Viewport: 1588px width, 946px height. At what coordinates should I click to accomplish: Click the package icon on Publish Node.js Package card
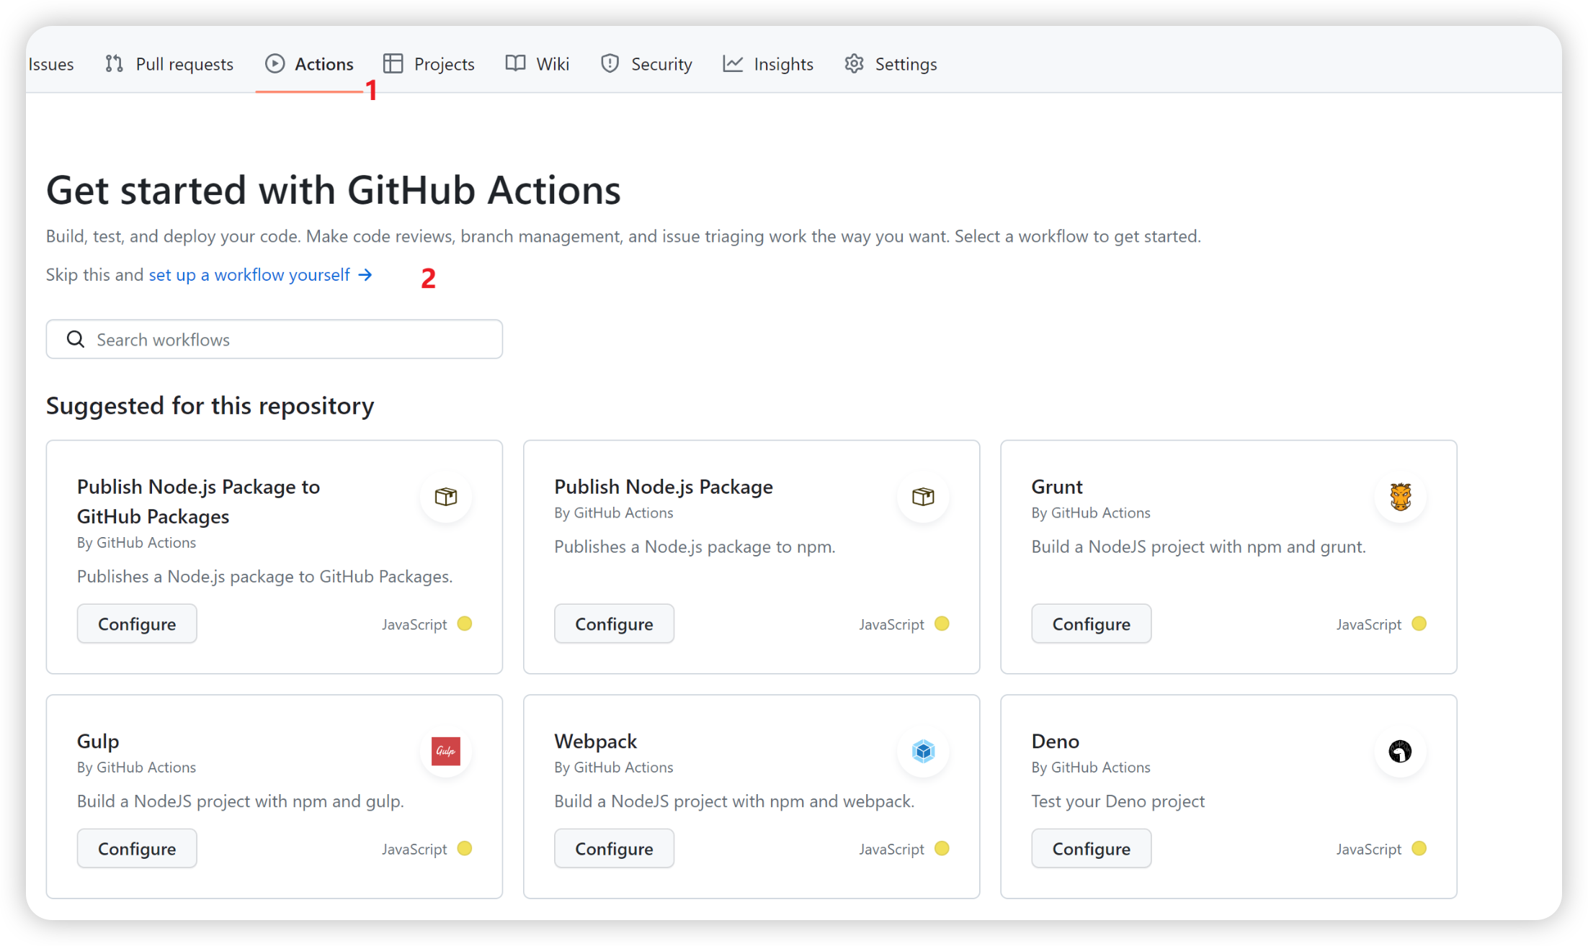[x=923, y=497]
